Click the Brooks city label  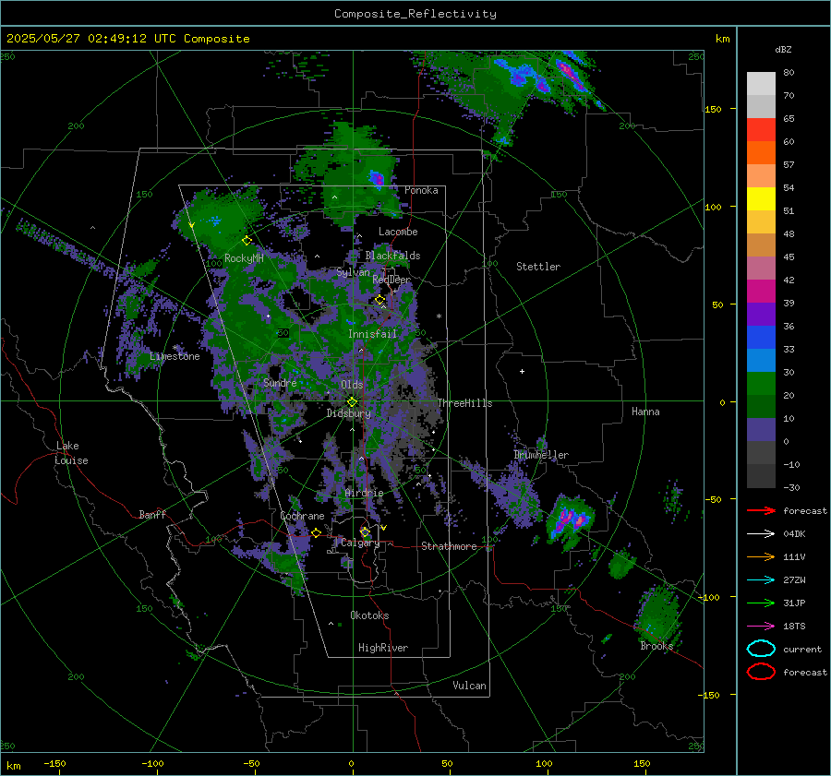656,646
